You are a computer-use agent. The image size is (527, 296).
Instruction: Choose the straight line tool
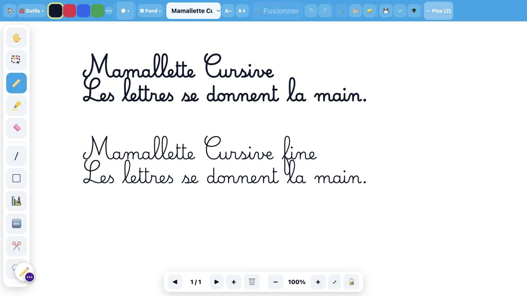pyautogui.click(x=16, y=156)
